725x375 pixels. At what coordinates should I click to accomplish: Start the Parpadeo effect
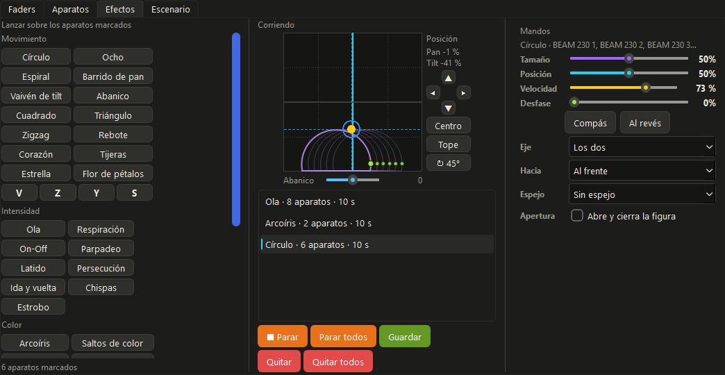pos(101,249)
